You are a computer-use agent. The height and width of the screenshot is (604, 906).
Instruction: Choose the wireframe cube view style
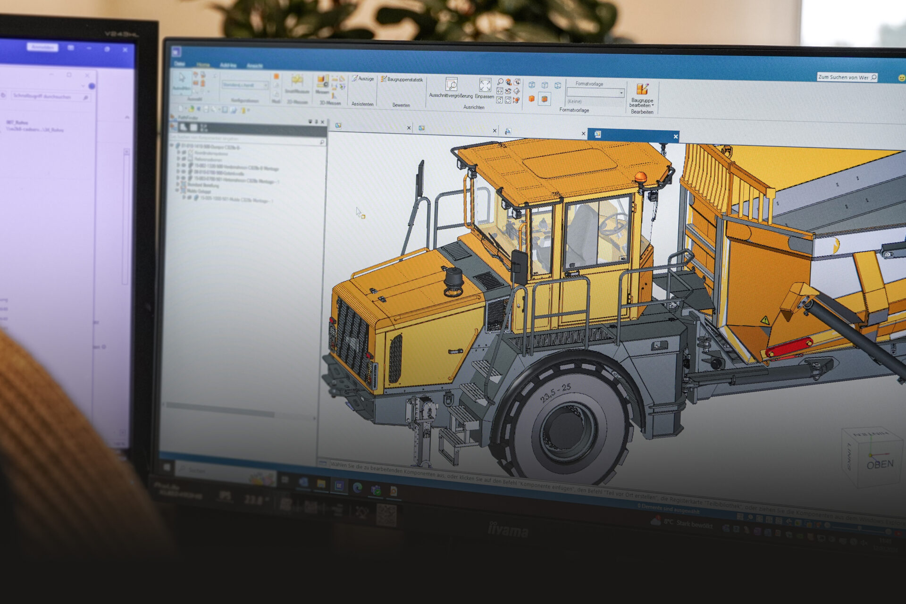coord(532,85)
